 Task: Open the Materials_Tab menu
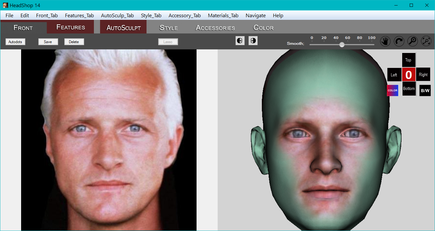tap(223, 15)
